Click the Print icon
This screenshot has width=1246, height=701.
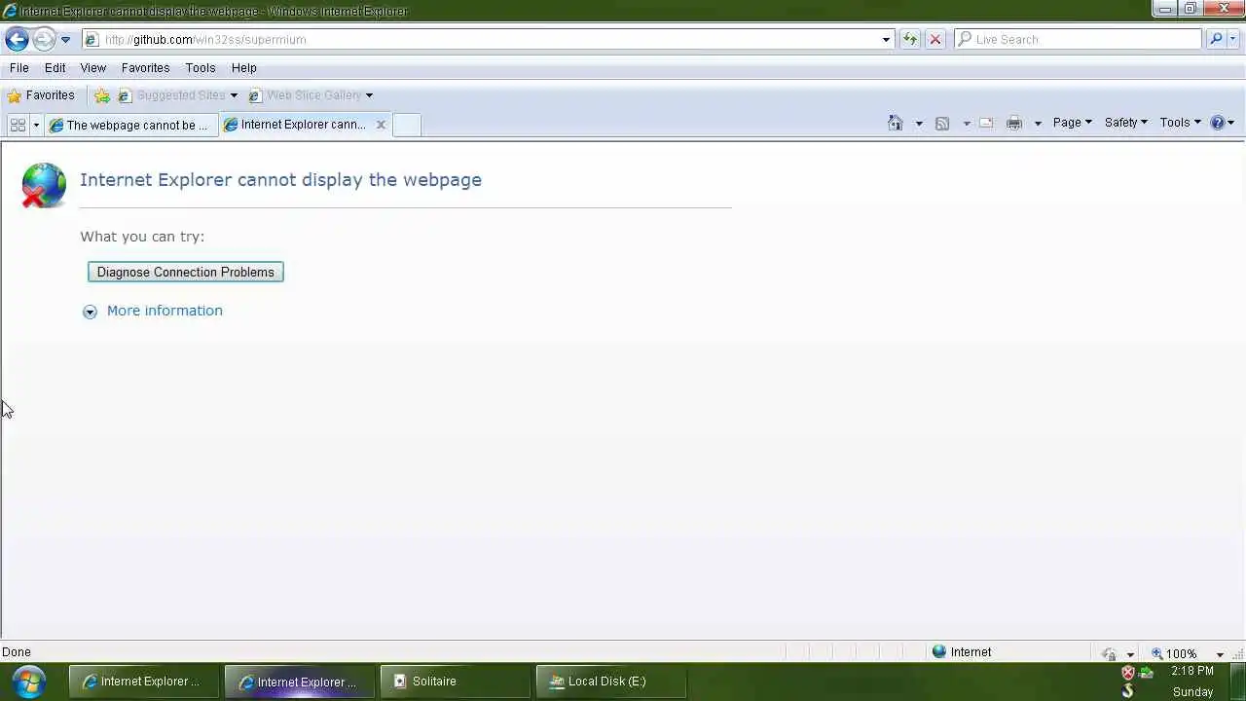click(1014, 123)
